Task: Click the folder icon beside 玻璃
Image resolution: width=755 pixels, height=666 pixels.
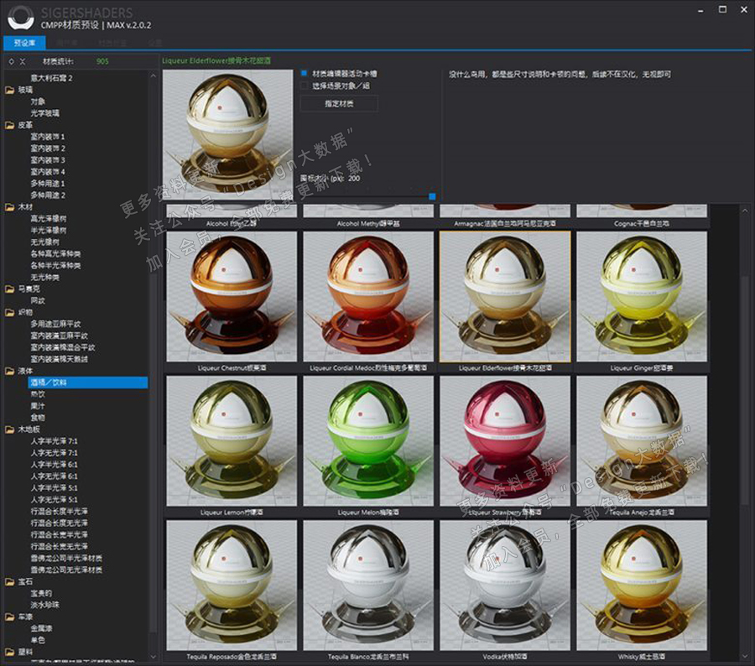Action: pos(10,89)
